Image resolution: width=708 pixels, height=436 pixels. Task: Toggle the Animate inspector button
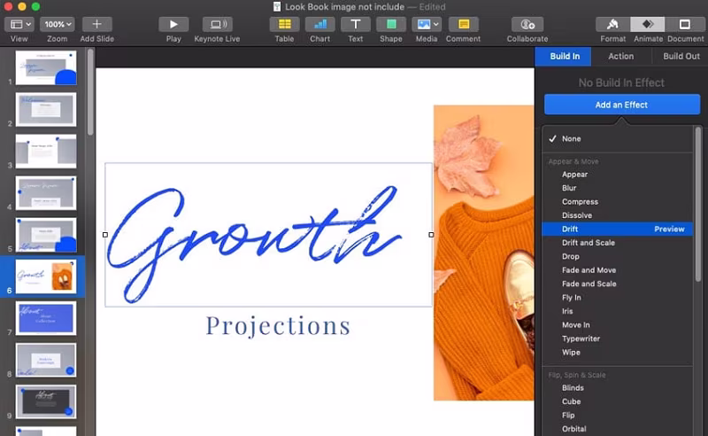(x=648, y=25)
